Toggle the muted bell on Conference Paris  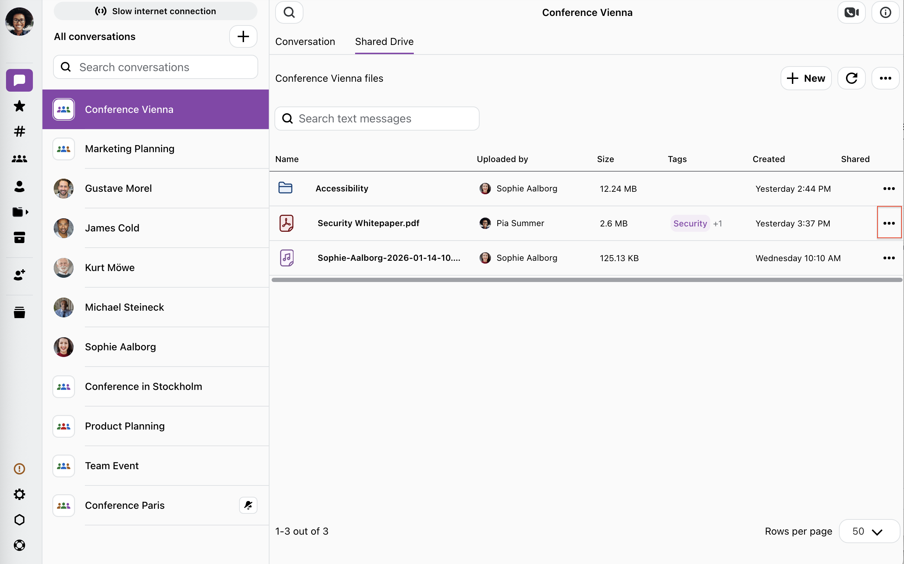tap(248, 505)
